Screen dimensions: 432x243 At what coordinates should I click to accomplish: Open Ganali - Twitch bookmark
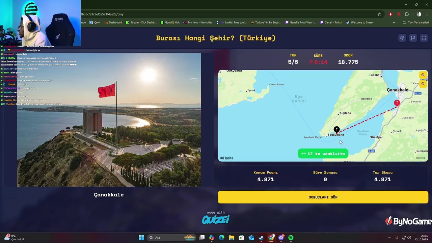[x=331, y=23]
